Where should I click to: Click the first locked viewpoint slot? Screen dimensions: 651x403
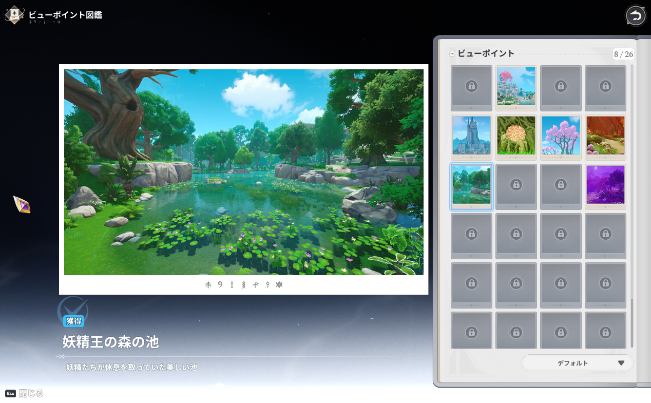click(471, 86)
